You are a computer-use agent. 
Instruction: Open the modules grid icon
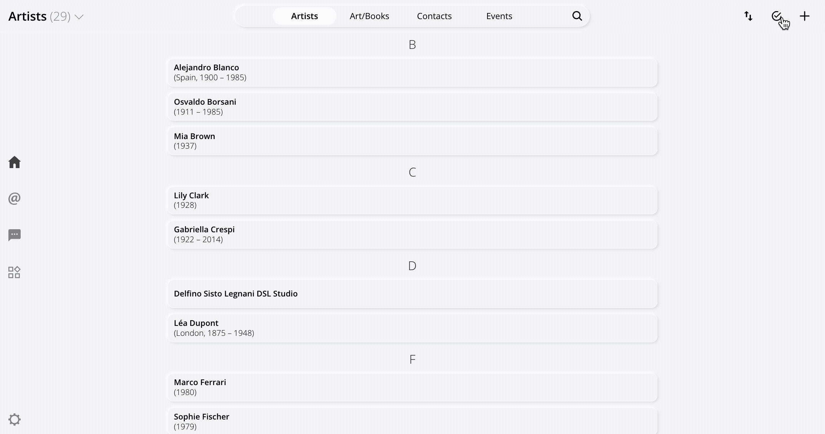(x=14, y=272)
